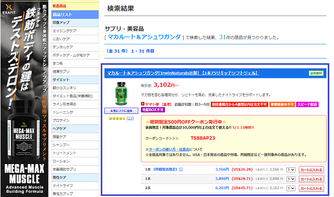Add 2本 6,203円 option to cart
The height and width of the screenshot is (197, 334).
point(311,188)
